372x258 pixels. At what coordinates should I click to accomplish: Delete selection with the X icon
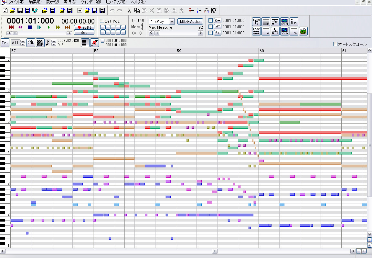(152, 10)
